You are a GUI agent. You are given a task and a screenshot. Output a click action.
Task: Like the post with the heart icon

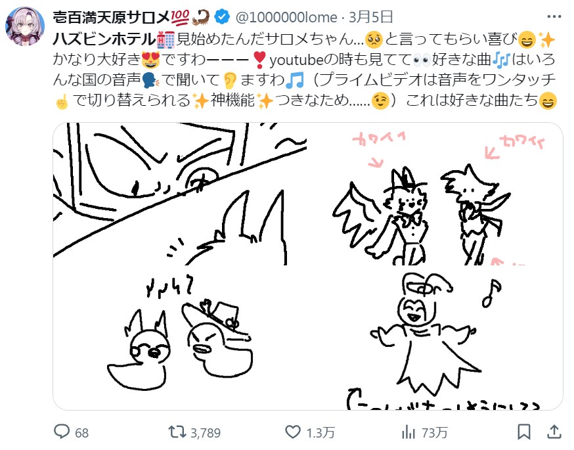click(293, 432)
